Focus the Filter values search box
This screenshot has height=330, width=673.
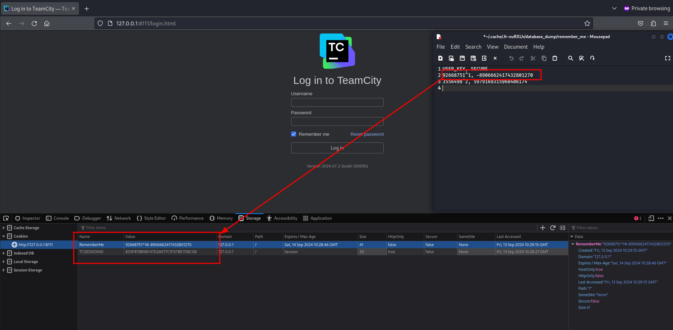pos(621,228)
